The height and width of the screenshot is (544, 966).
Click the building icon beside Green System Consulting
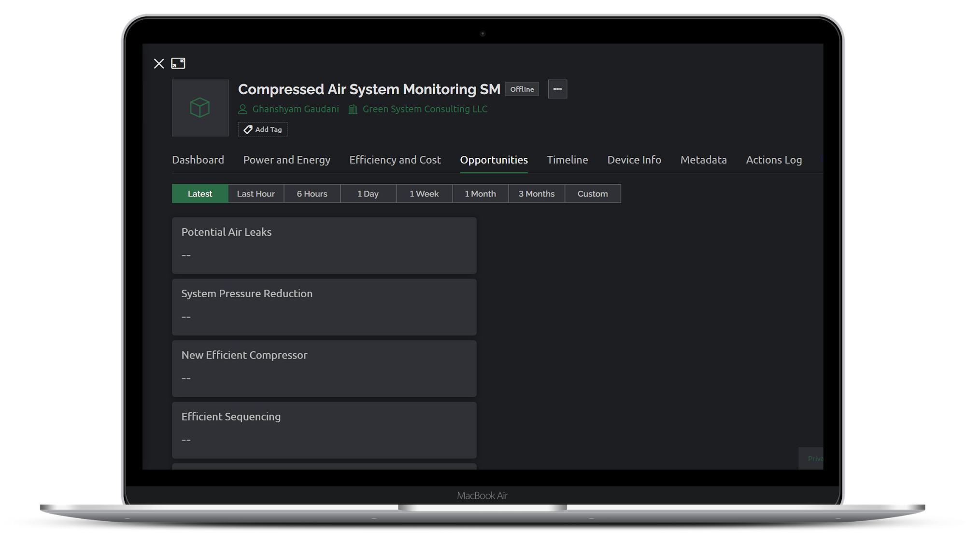(x=353, y=110)
